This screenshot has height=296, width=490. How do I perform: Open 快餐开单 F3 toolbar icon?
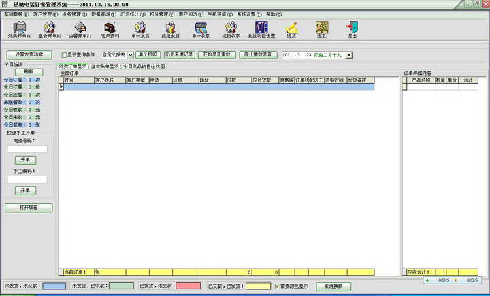pyautogui.click(x=80, y=30)
